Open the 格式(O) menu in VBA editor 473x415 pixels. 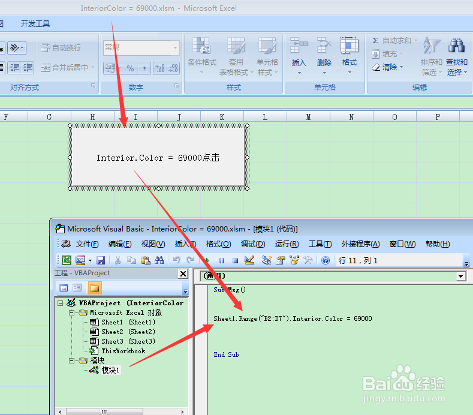218,244
